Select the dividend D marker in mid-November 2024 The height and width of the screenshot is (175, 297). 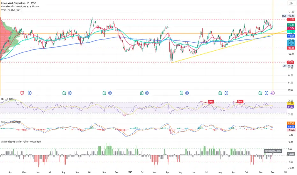[110, 93]
